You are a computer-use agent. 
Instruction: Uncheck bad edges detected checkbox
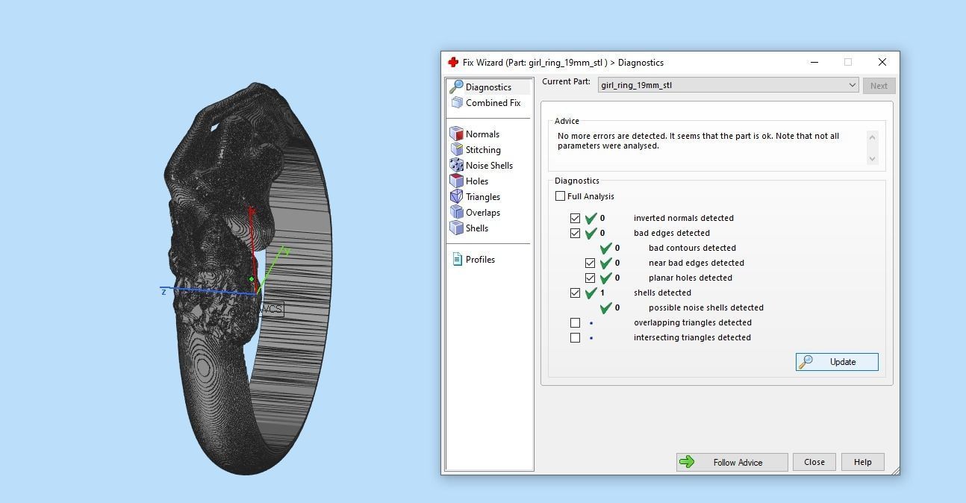pyautogui.click(x=575, y=233)
